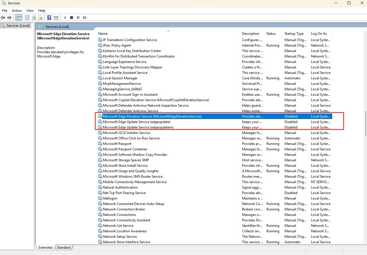
Task: Select Microsoft Edge Elevation Service (MicrosoftEdgeElevationService) row
Action: click(215, 116)
